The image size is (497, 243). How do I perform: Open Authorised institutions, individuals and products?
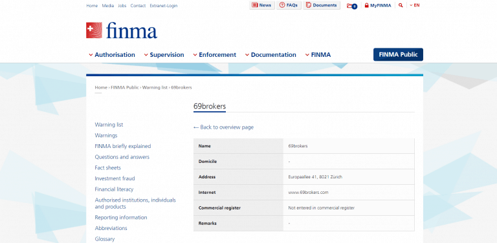coord(135,204)
